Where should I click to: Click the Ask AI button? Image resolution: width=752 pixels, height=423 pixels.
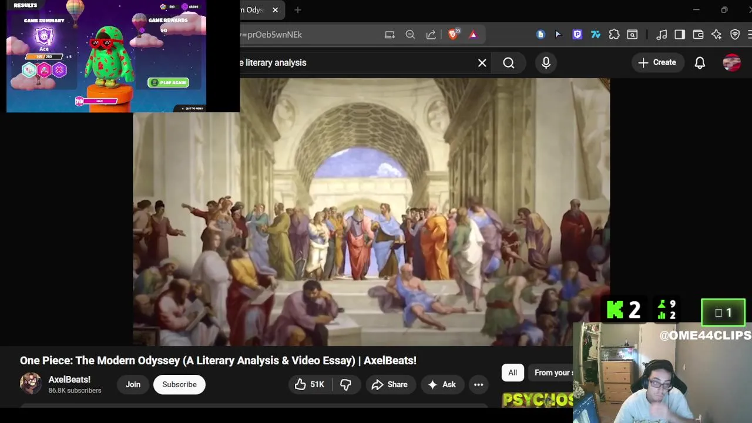point(442,384)
